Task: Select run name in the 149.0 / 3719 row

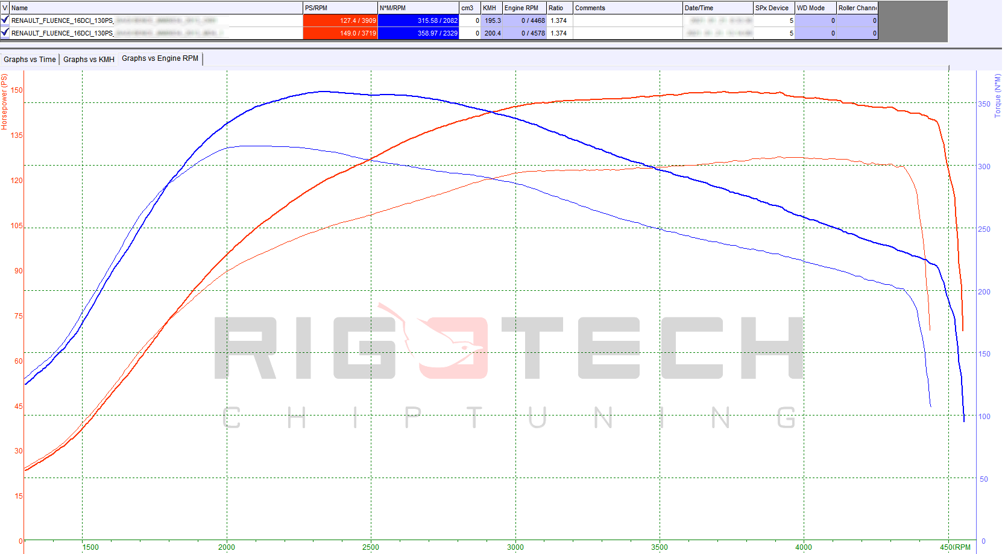Action: (156, 33)
